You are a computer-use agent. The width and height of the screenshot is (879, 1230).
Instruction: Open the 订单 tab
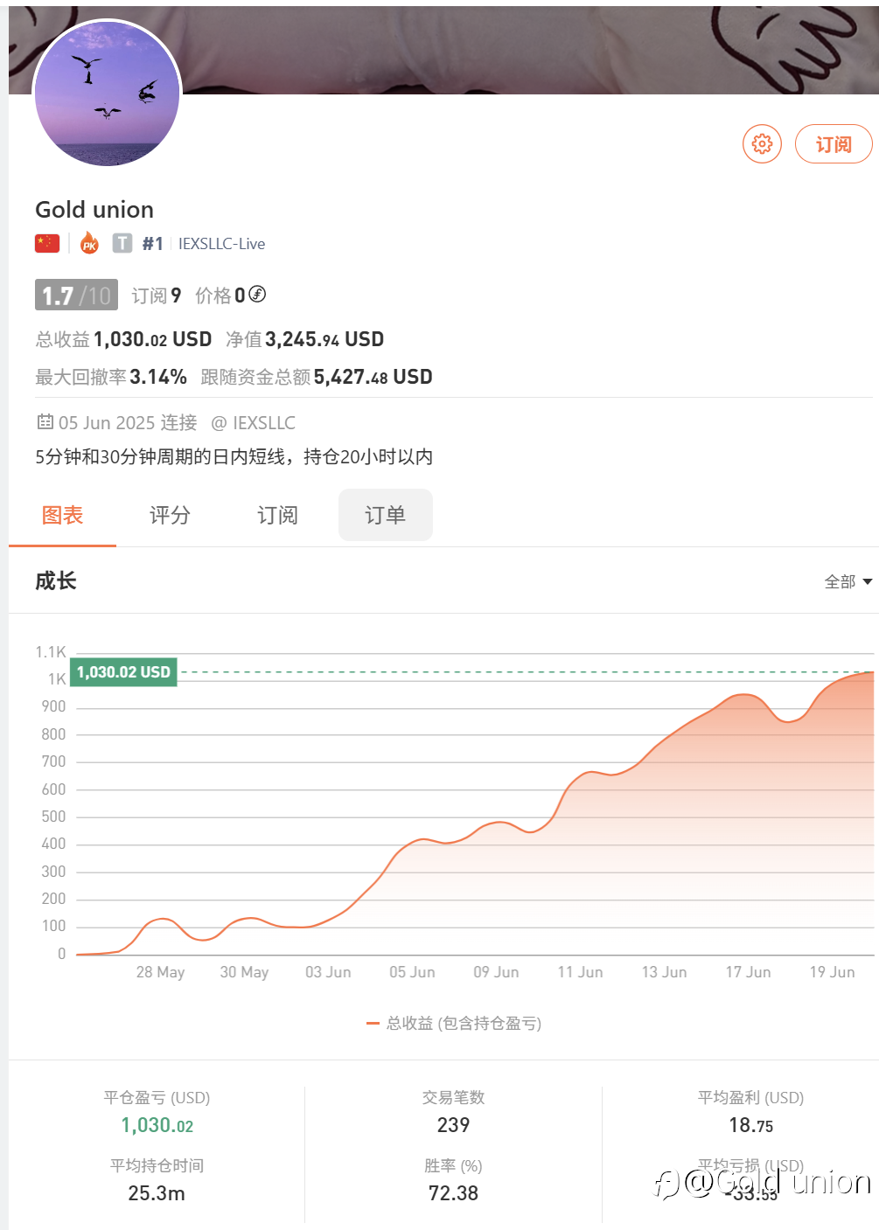[x=385, y=515]
